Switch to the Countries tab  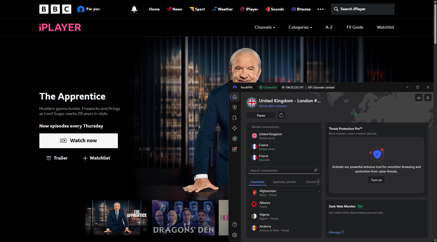pyautogui.click(x=257, y=182)
